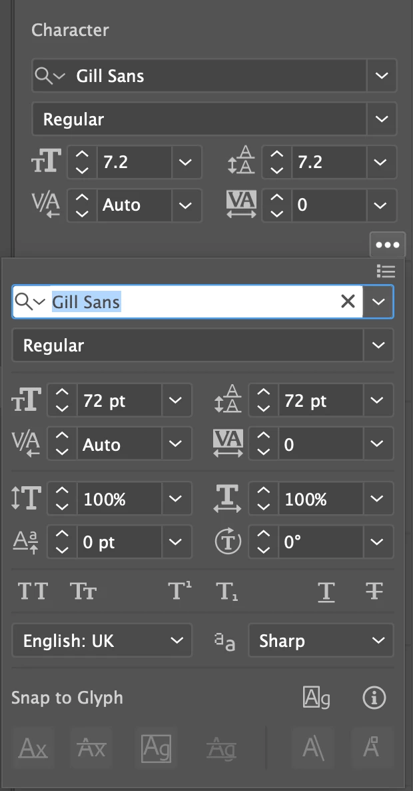Open tracking 0 dropdown in popup
413x791 pixels.
tap(378, 444)
